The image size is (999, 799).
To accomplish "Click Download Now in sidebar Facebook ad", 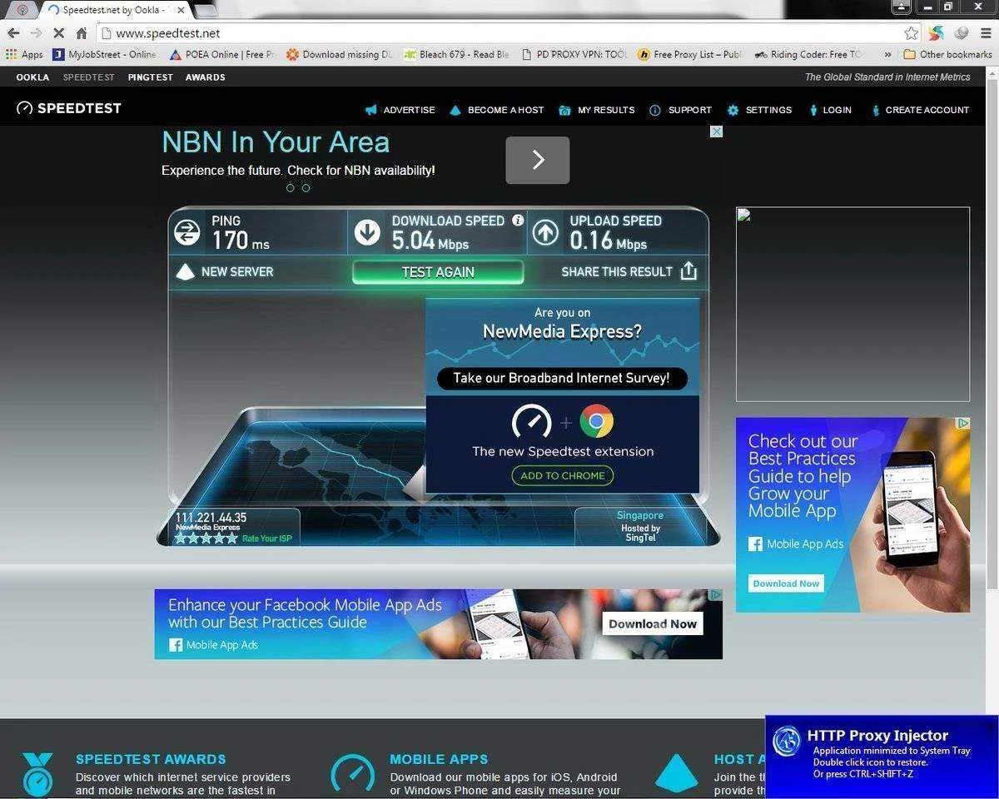I will click(786, 583).
